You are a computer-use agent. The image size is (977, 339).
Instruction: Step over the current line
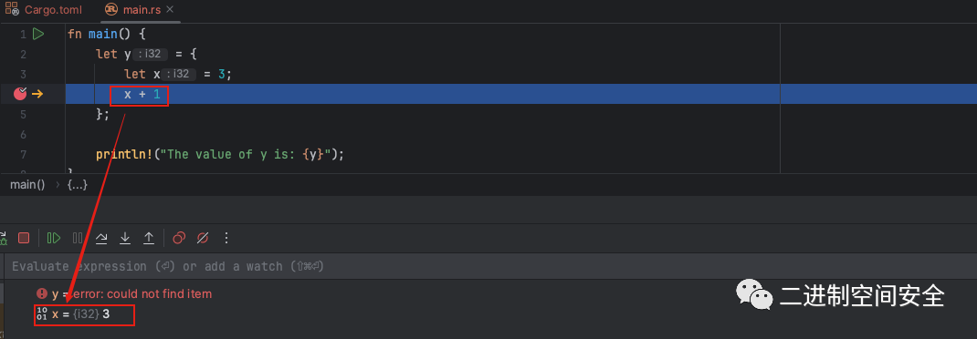[101, 238]
